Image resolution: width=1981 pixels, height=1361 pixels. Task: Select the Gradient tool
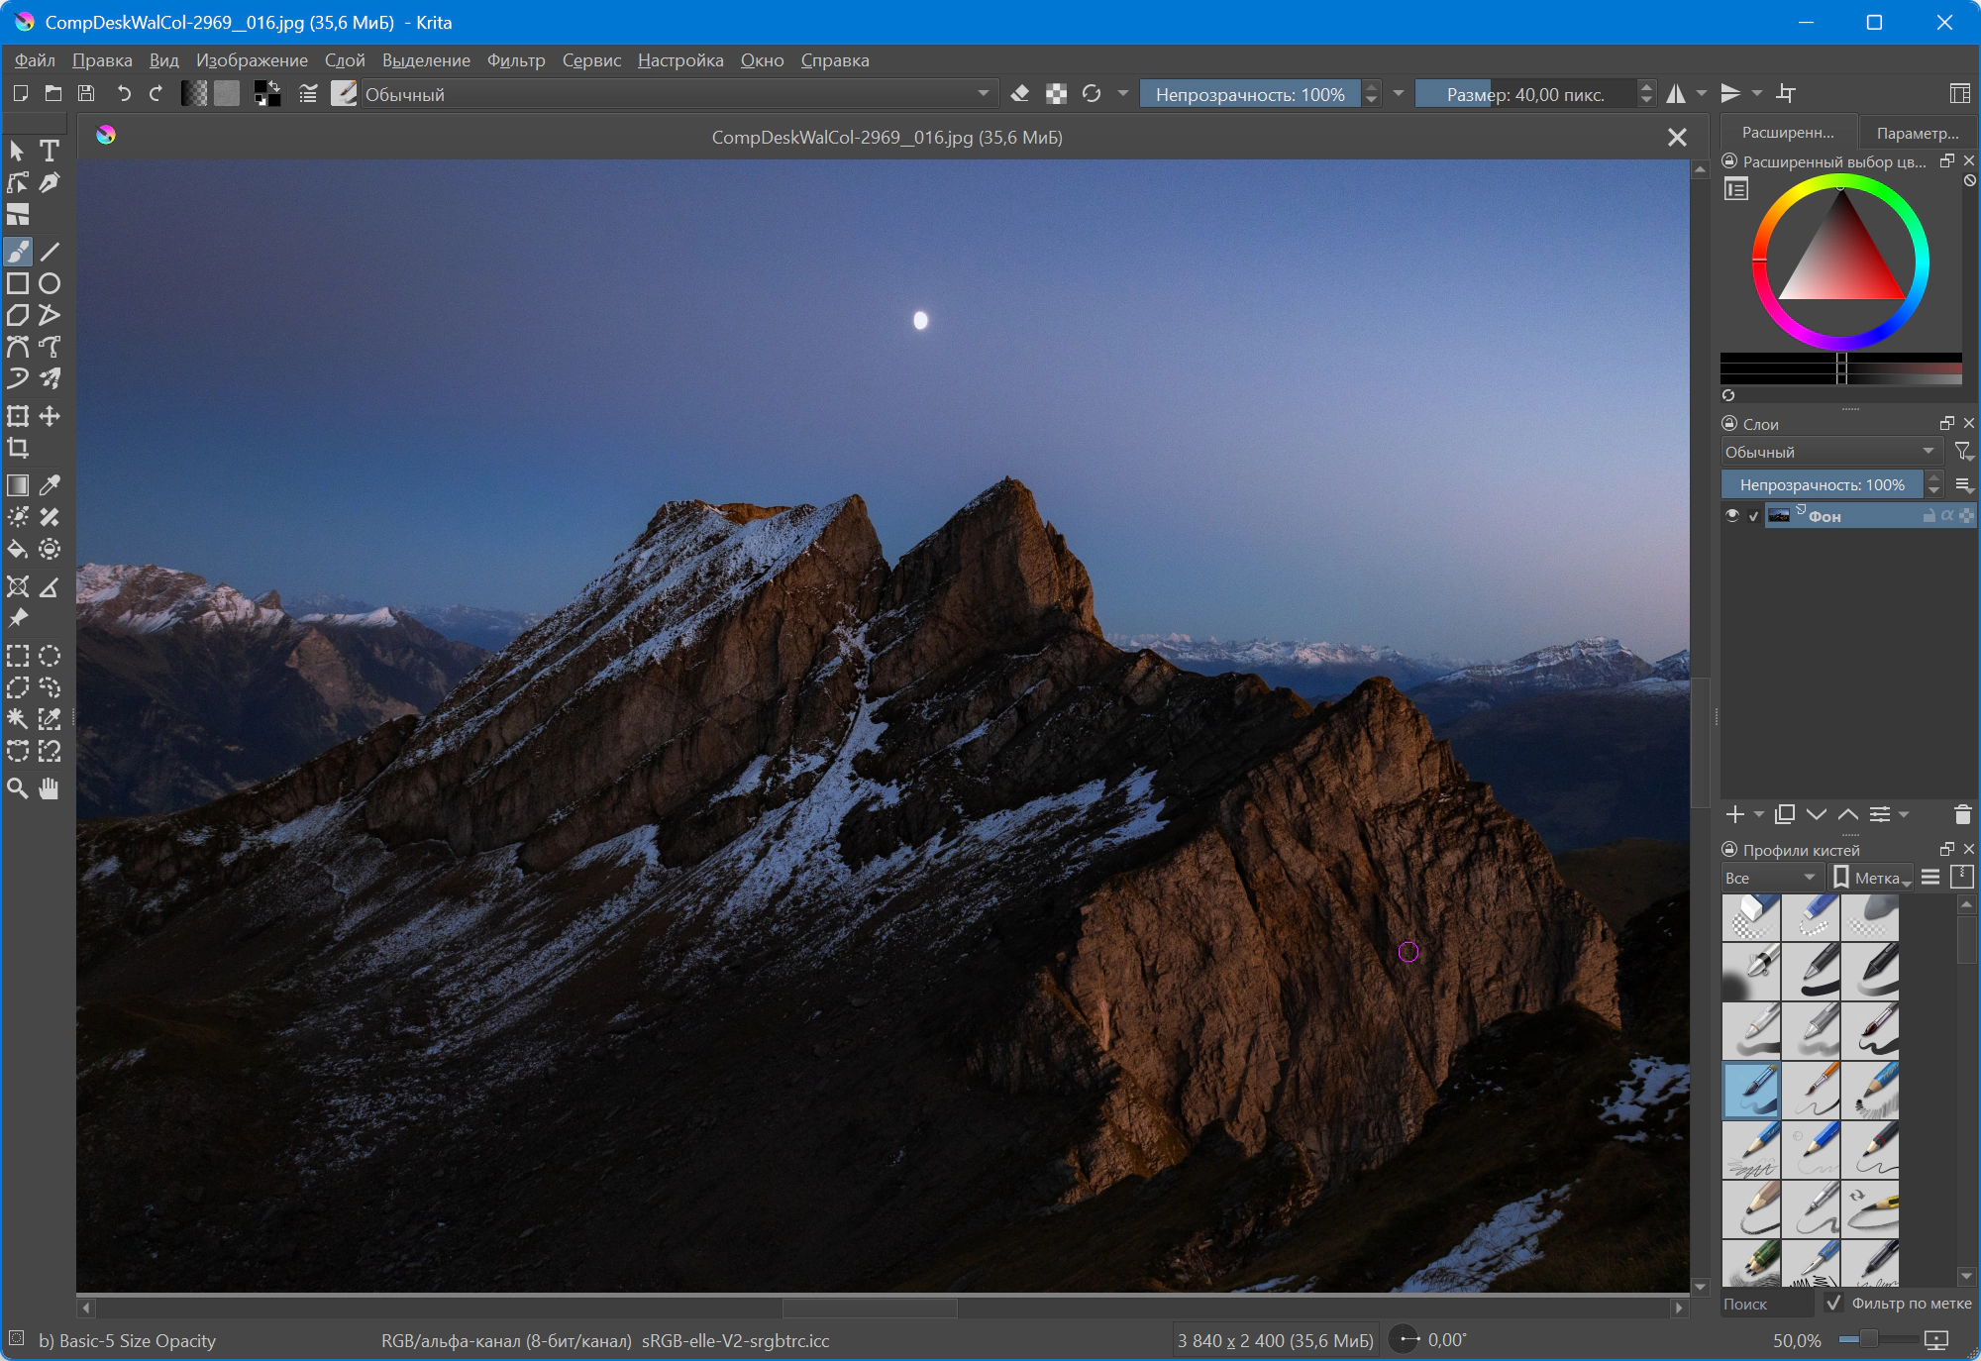tap(18, 485)
